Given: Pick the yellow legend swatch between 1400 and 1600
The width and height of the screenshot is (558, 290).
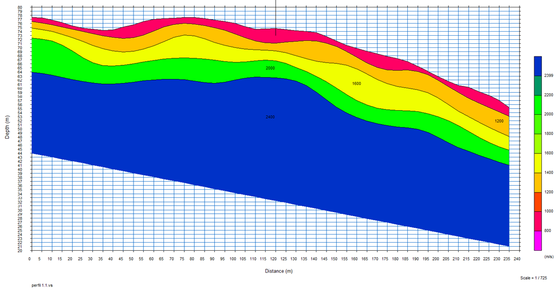Looking at the screenshot, I should 538,163.
